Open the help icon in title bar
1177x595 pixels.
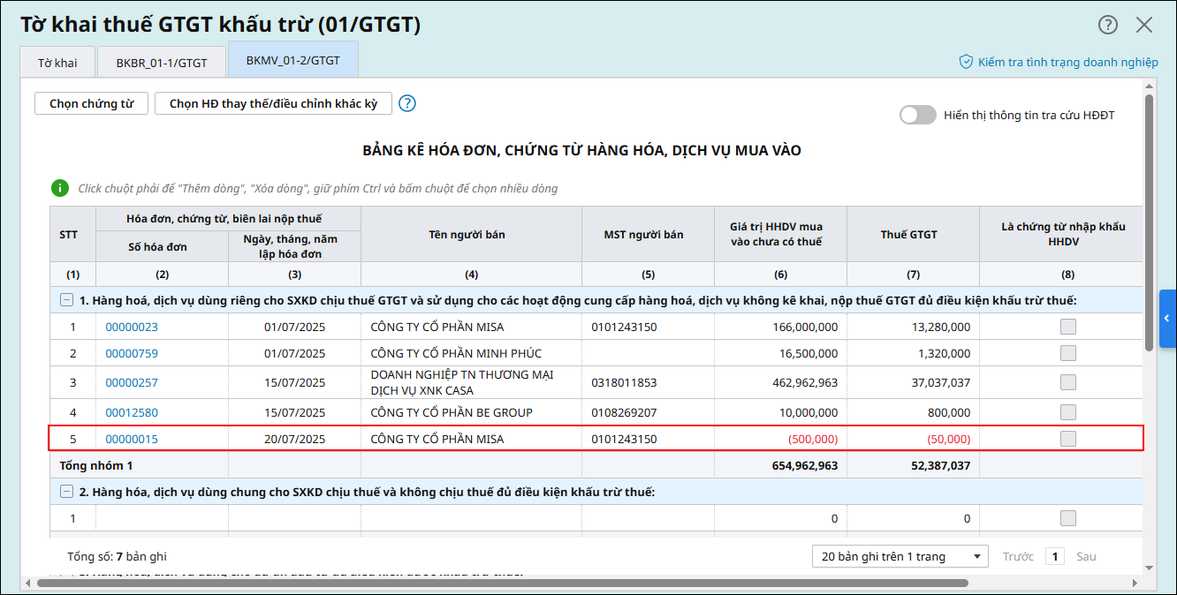1108,25
